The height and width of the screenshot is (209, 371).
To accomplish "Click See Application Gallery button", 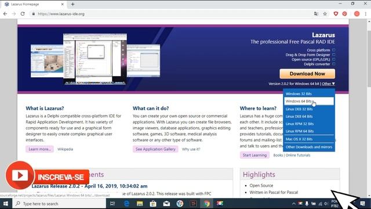I will 155,149.
